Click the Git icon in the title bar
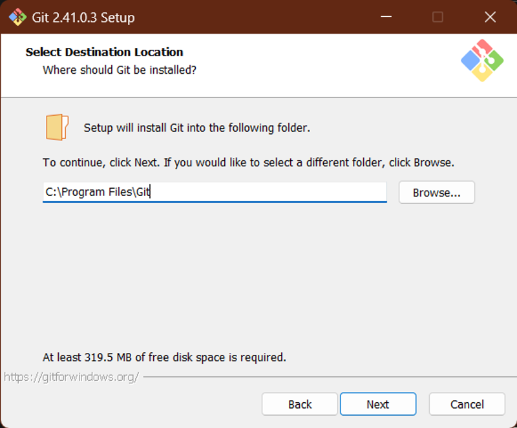This screenshot has width=517, height=428. pos(17,17)
